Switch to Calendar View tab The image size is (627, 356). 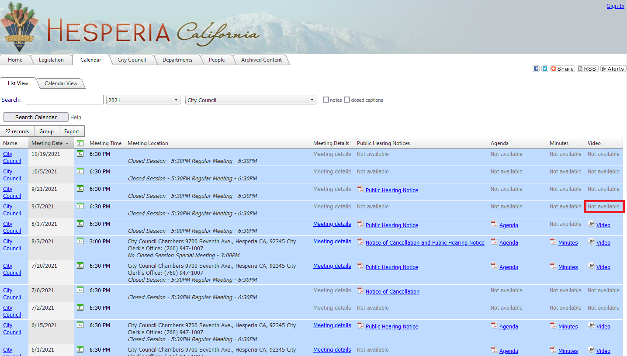(61, 83)
